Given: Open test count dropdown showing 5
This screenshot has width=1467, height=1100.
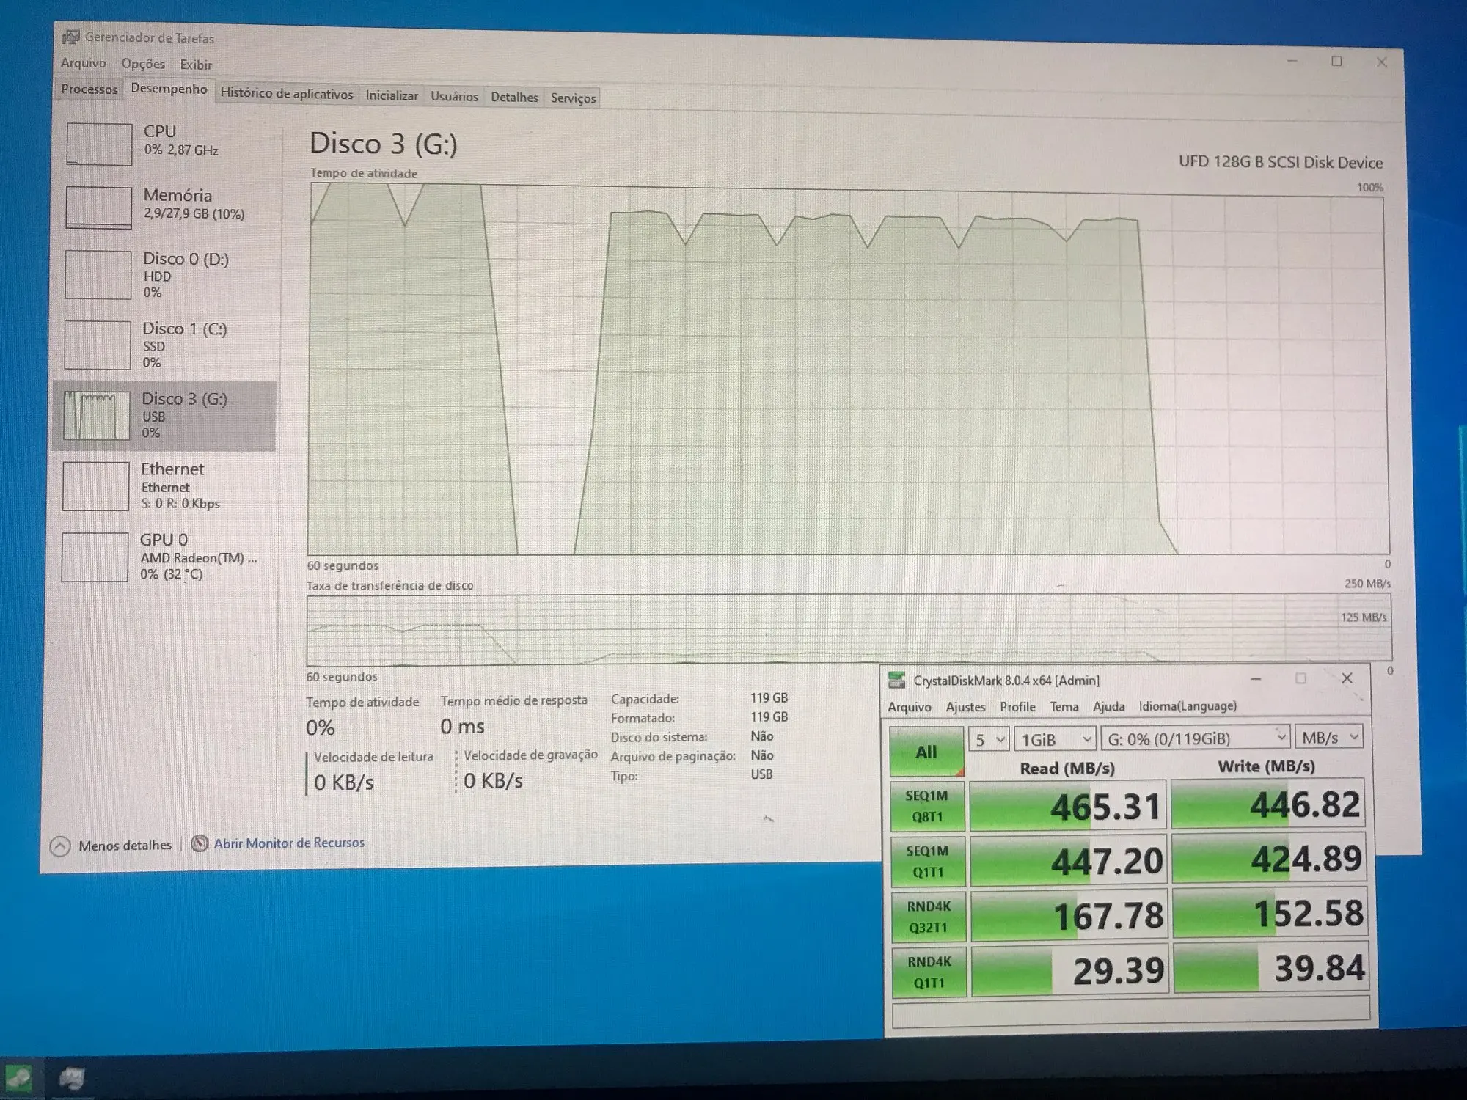Looking at the screenshot, I should [x=989, y=739].
